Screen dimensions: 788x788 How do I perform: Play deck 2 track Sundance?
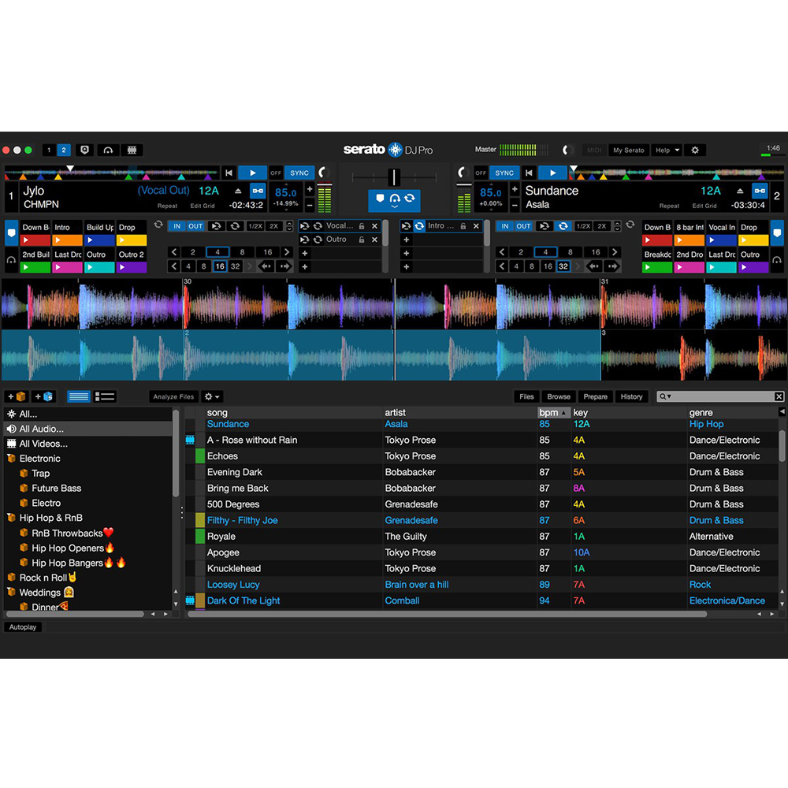(x=552, y=173)
